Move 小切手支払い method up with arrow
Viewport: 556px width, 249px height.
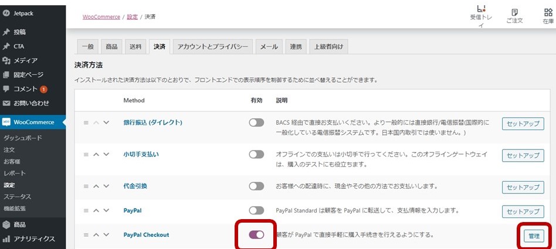[96, 155]
